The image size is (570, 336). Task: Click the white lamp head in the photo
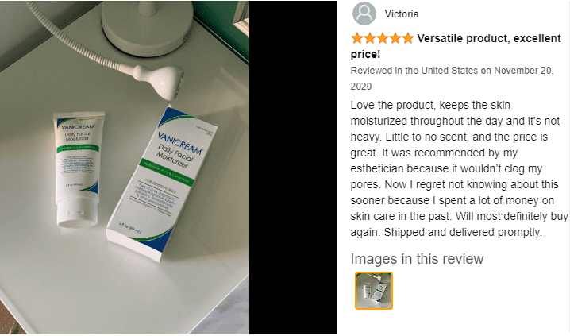click(160, 80)
